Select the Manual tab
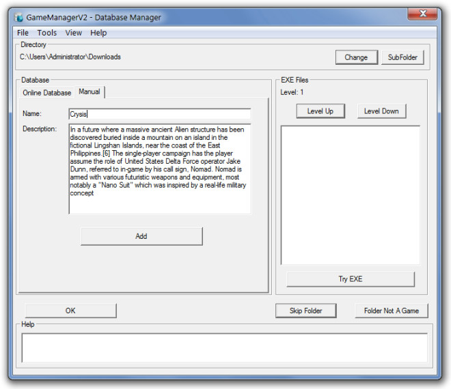This screenshot has height=389, width=451. click(90, 92)
